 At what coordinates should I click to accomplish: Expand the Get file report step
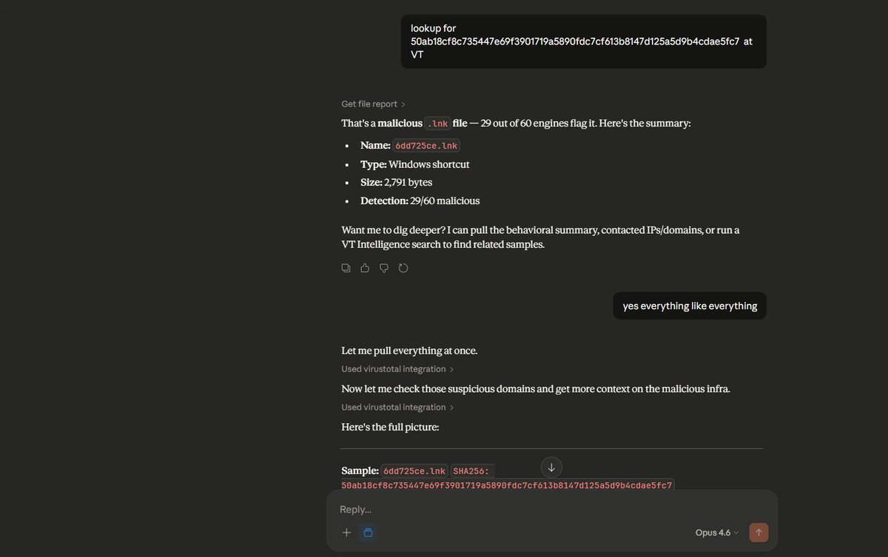click(x=373, y=104)
